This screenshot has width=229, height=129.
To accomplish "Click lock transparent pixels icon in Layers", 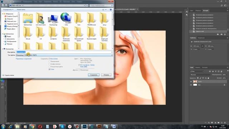I will click(198, 78).
